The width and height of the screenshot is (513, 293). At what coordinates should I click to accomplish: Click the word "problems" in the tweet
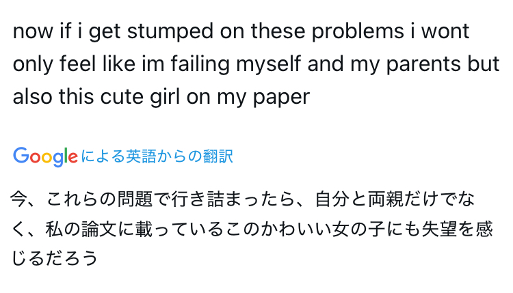tap(358, 31)
